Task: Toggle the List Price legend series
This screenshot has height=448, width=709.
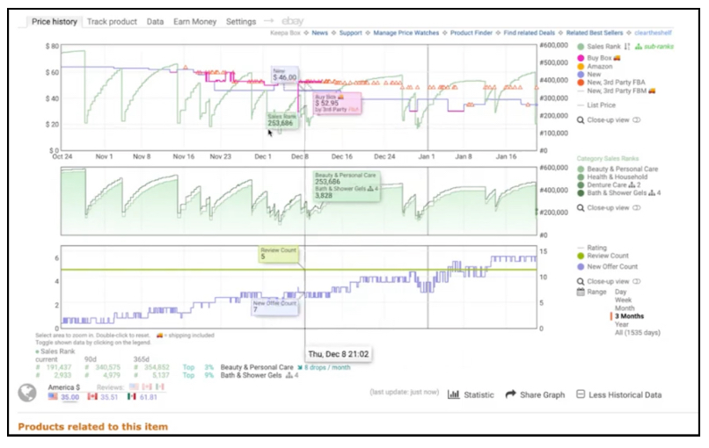Action: [x=596, y=105]
